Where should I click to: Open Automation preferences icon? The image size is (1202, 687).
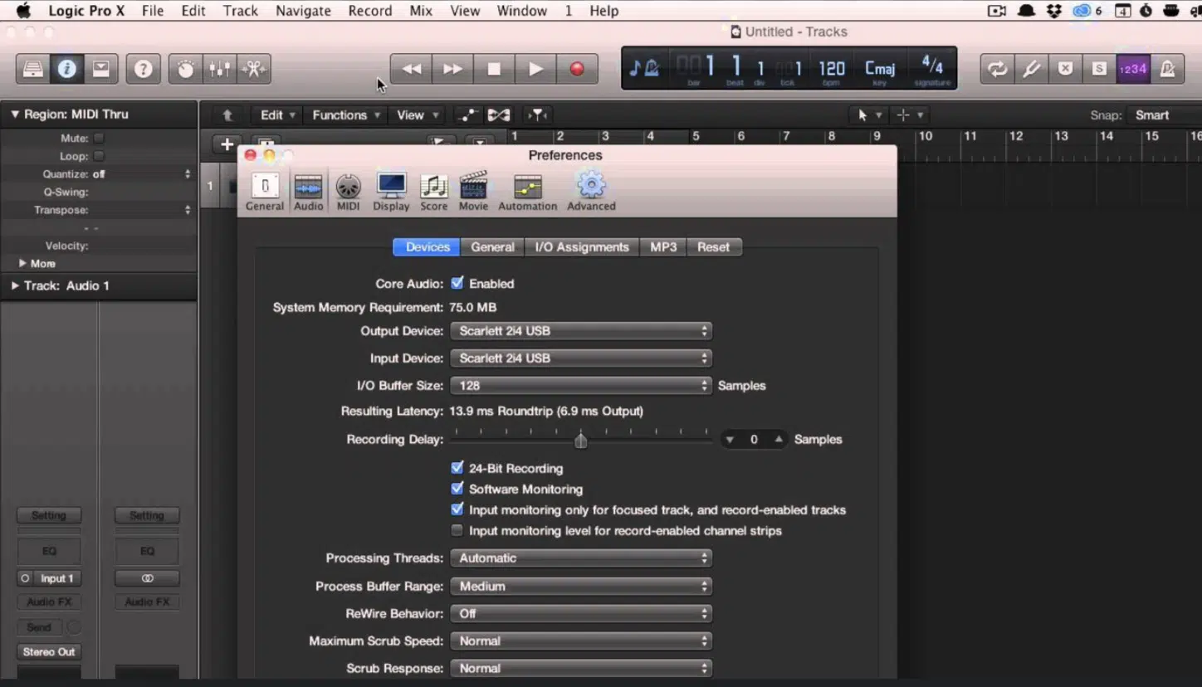click(x=527, y=192)
